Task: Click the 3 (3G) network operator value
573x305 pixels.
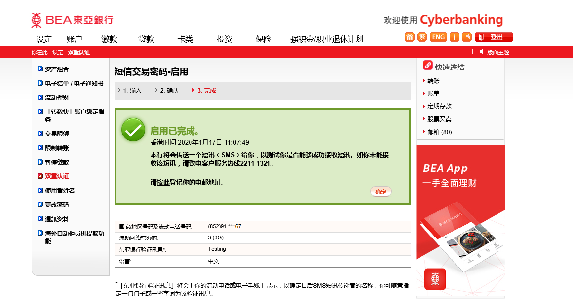Action: 216,237
